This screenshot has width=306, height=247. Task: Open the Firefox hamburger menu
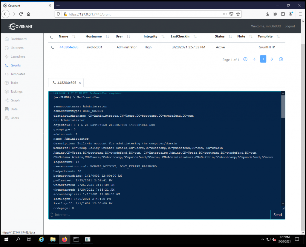(300, 14)
